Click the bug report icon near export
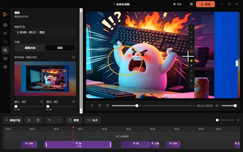Screen dimensions: 243x152 191,4
